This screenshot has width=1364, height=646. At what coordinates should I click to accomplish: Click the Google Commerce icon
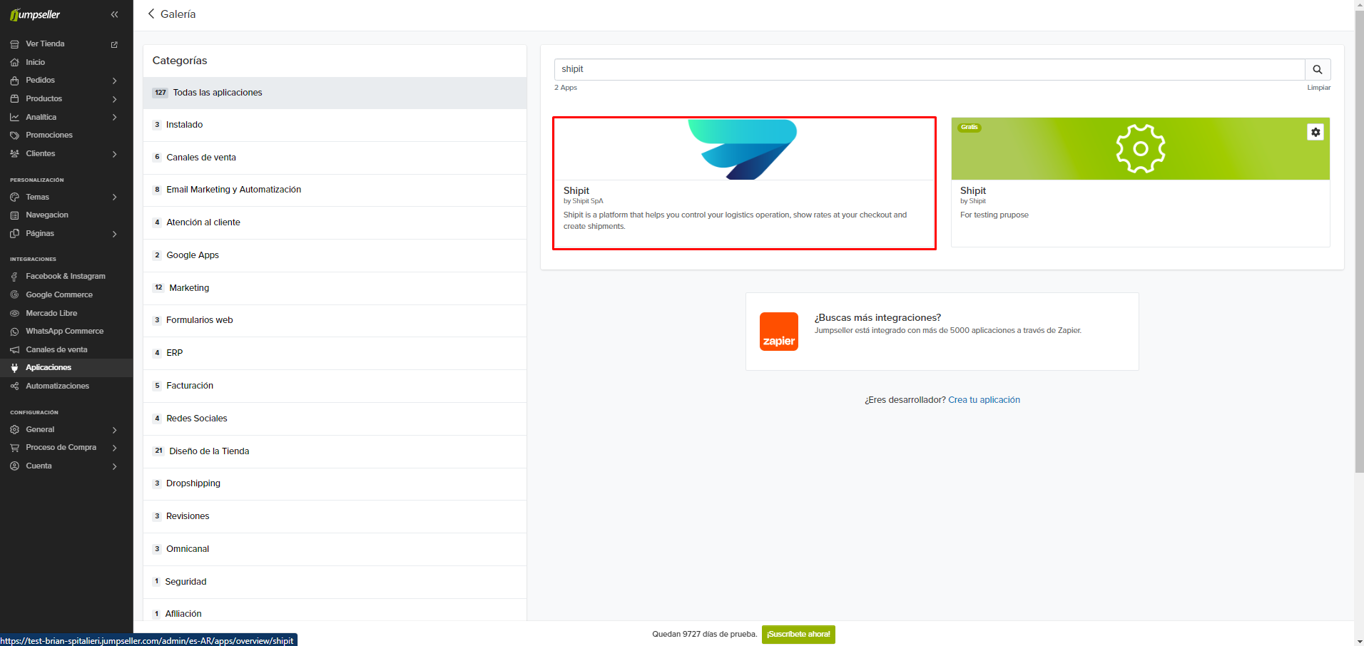pos(14,295)
